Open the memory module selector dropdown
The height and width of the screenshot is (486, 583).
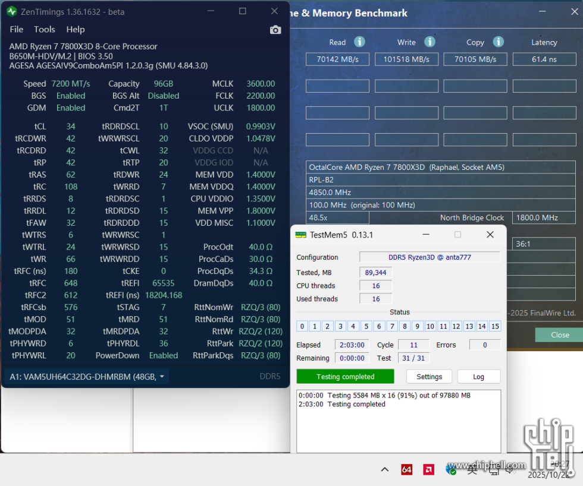click(x=87, y=376)
